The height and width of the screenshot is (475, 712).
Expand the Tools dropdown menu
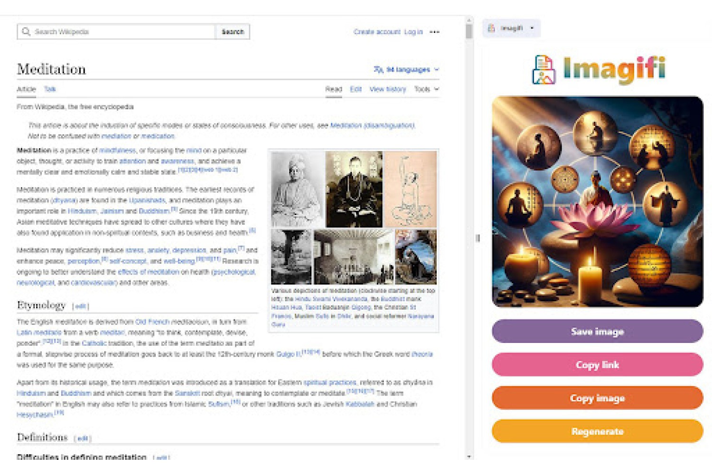pyautogui.click(x=426, y=89)
